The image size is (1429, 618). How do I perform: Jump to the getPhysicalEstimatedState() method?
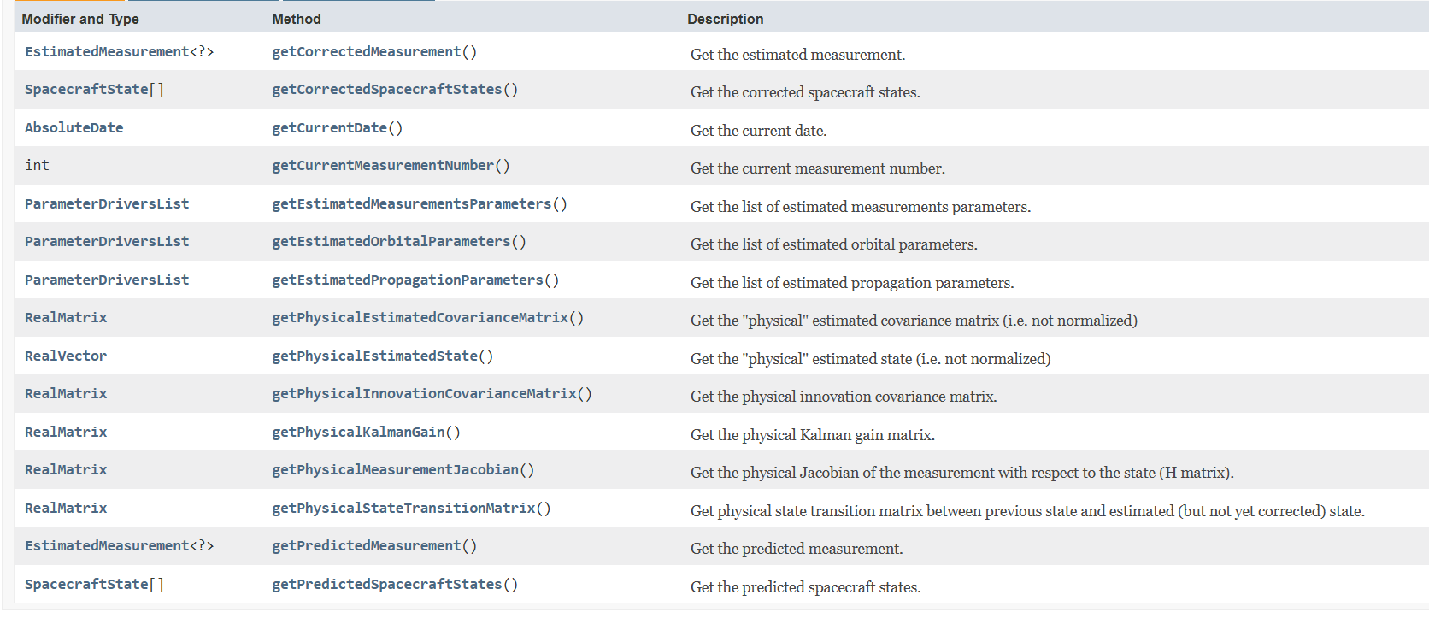pos(374,356)
